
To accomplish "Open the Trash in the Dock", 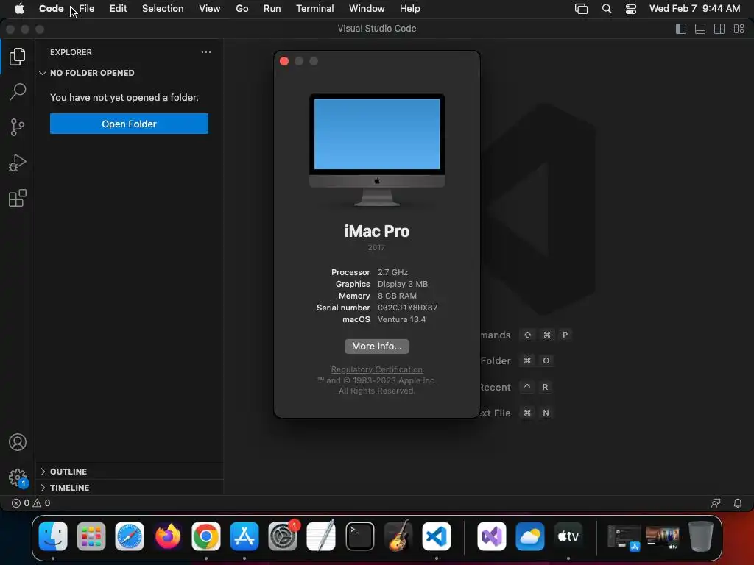I will point(701,536).
